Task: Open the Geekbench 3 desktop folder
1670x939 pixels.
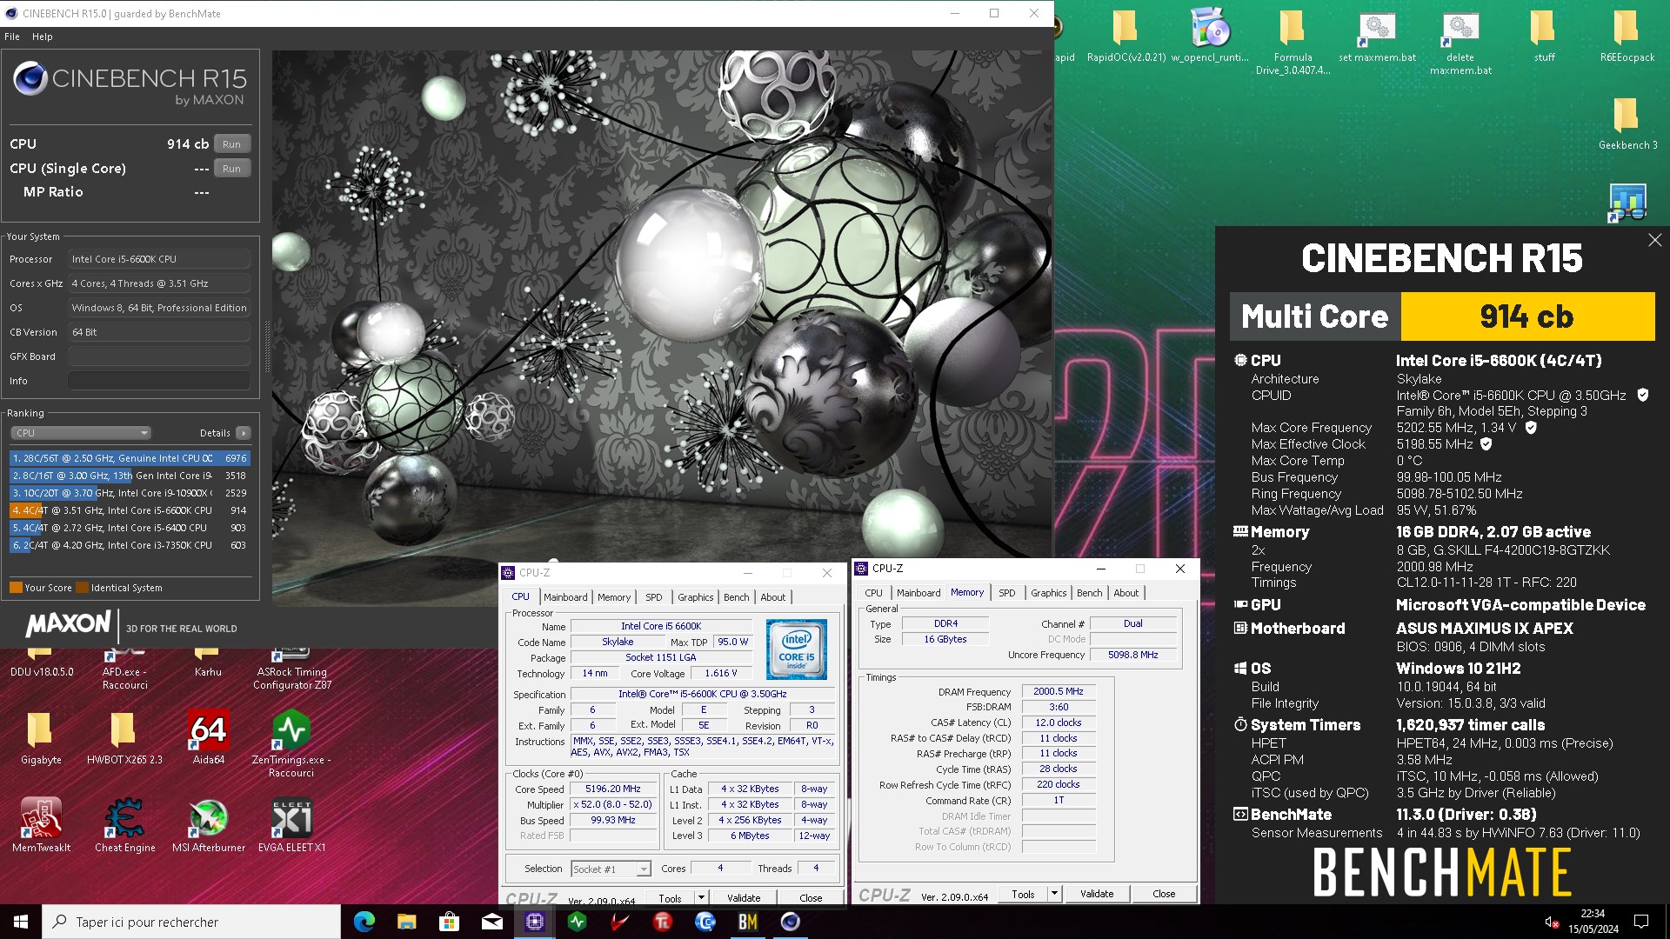Action: click(1627, 123)
